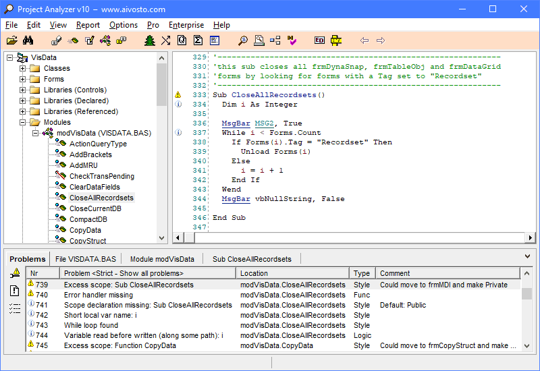Click the problem filter warning icon
The width and height of the screenshot is (540, 371).
(15, 273)
